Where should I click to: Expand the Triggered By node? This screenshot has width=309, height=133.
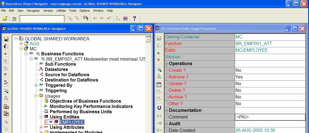(x=36, y=85)
